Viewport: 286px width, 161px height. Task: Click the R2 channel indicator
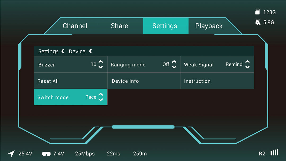tap(262, 154)
